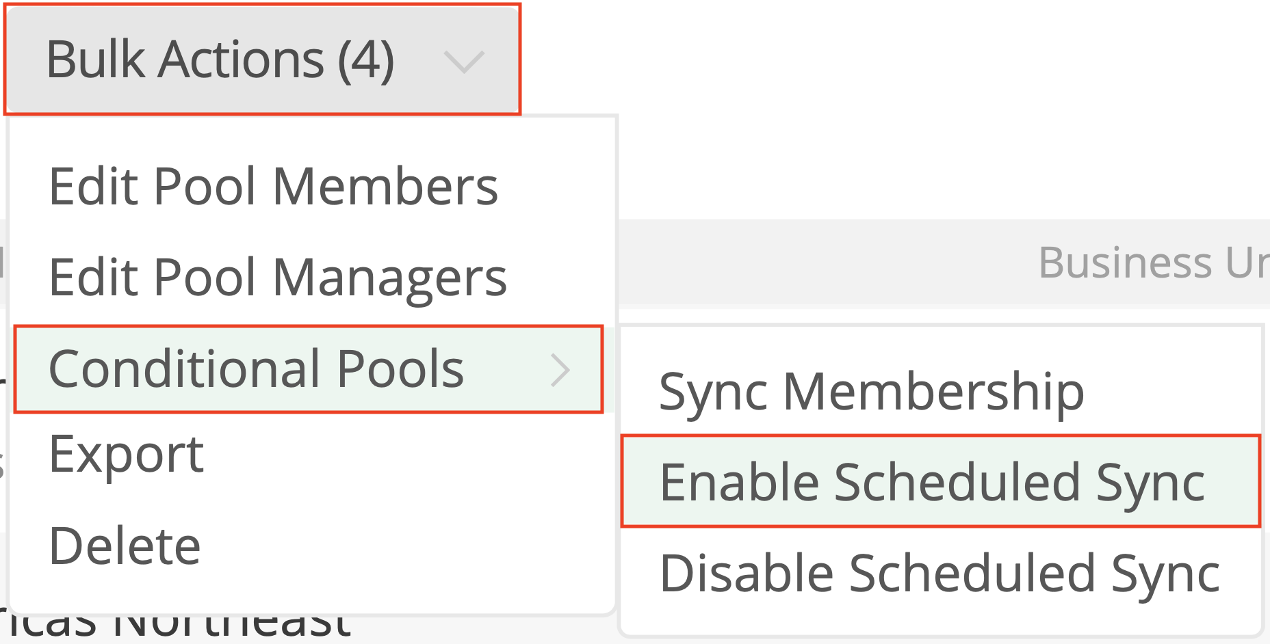The width and height of the screenshot is (1270, 644).
Task: Click the Bulk Actions dropdown chevron arrow
Action: click(x=464, y=62)
